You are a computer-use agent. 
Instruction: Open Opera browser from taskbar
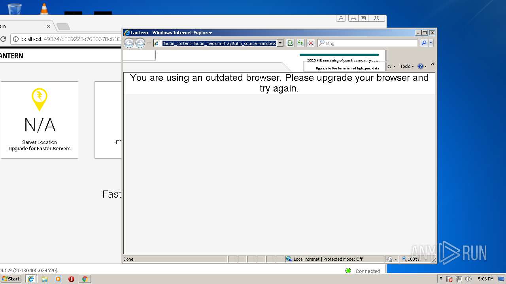pyautogui.click(x=72, y=279)
